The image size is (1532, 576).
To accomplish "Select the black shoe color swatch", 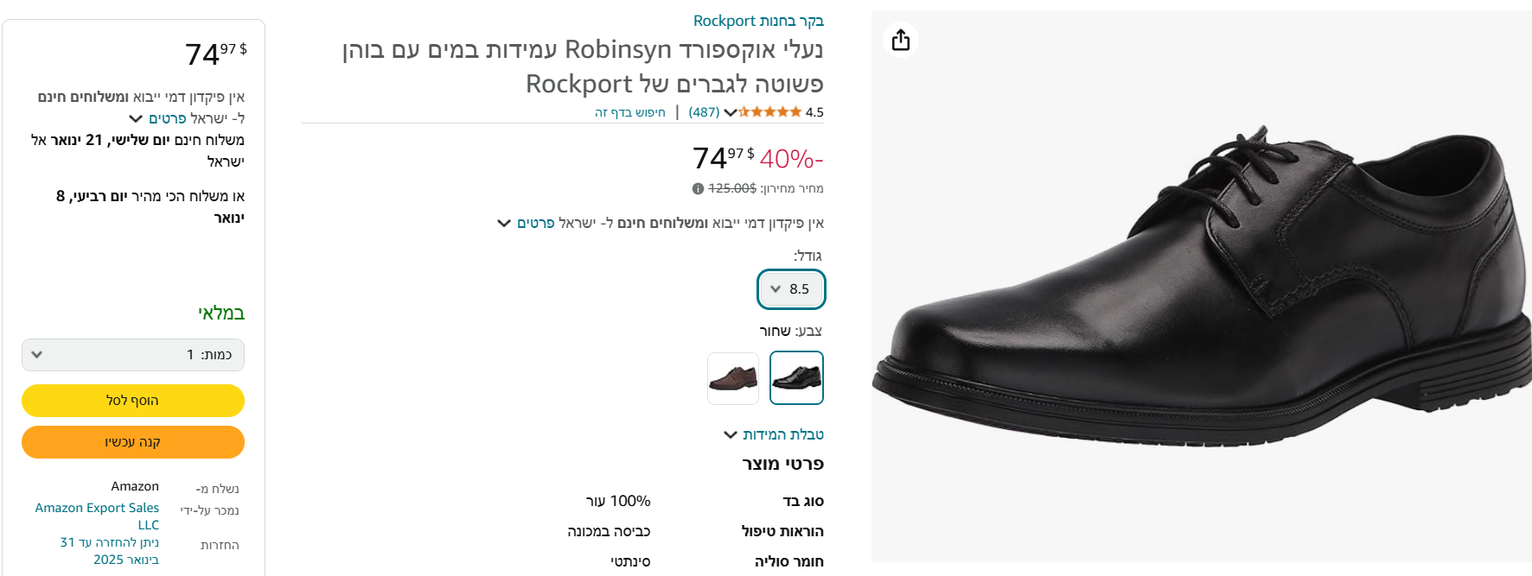I will (x=796, y=378).
